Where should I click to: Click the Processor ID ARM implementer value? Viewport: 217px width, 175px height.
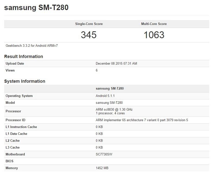point(142,120)
